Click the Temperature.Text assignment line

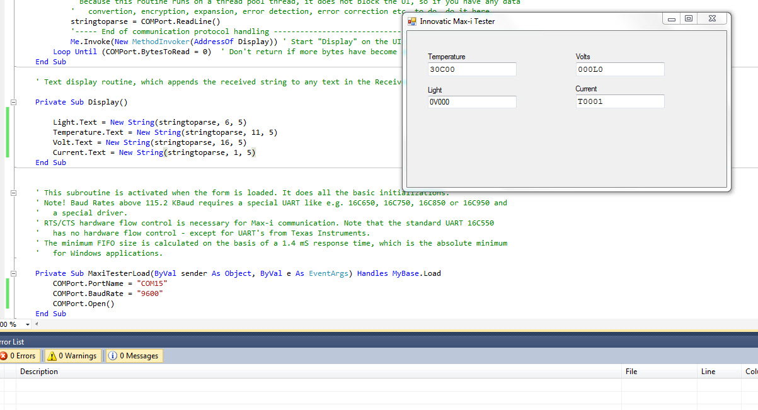(x=165, y=132)
